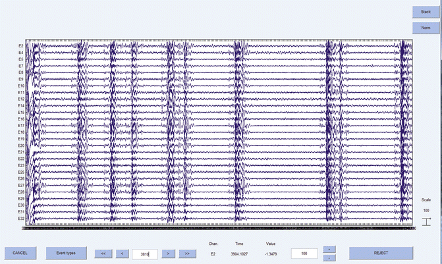Select the E16 channel label
Screen dimensions: 442x264
pyautogui.click(x=21, y=119)
